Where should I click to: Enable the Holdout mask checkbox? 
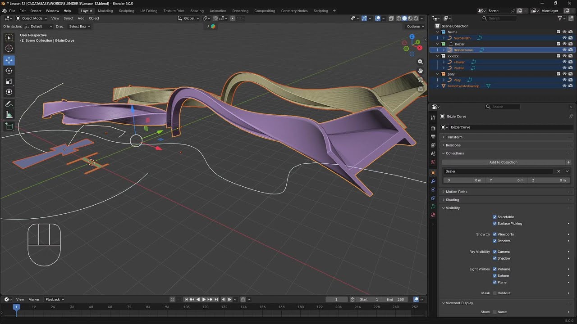coord(495,293)
